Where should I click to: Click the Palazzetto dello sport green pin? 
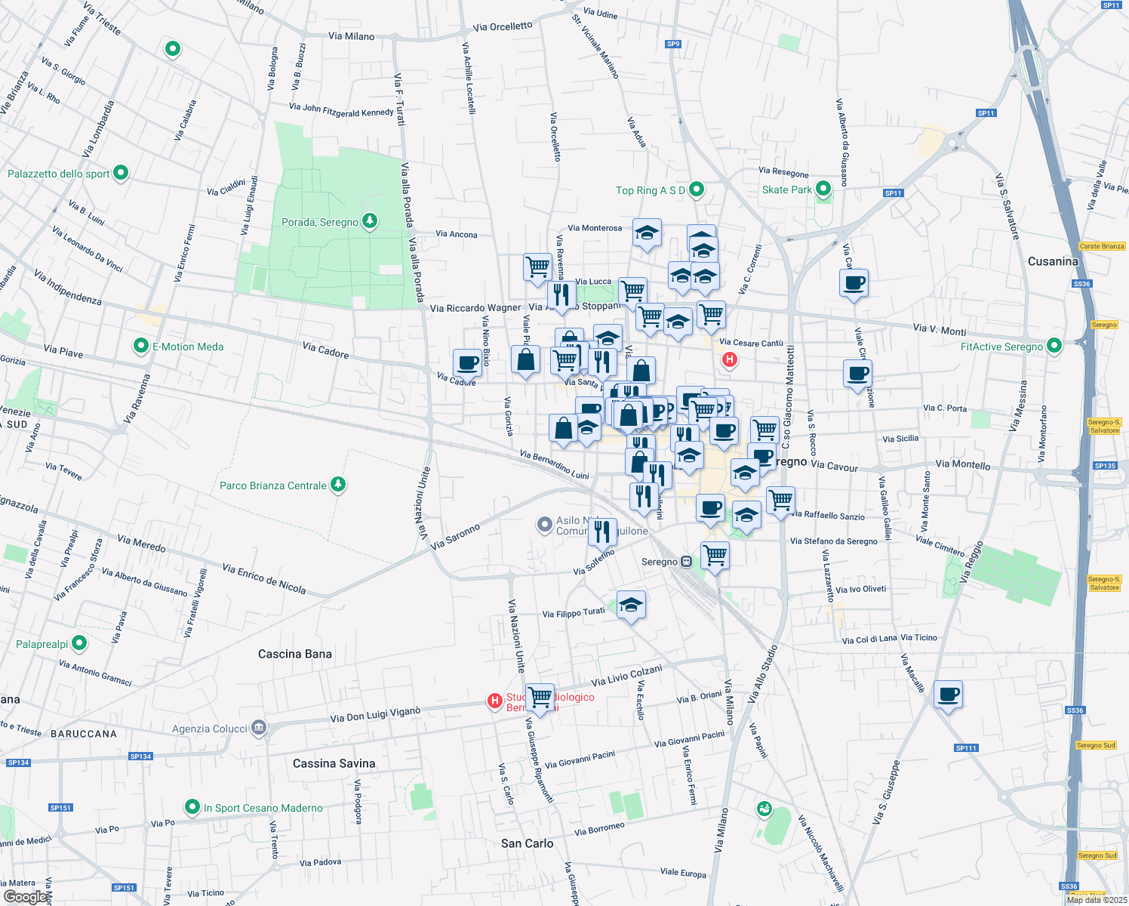pyautogui.click(x=121, y=173)
